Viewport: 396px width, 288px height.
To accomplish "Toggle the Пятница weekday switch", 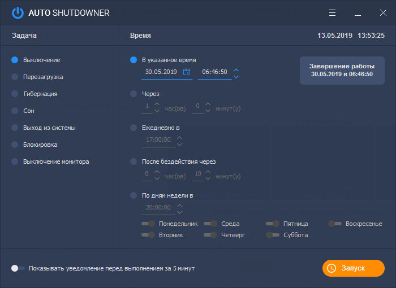I will coord(273,224).
